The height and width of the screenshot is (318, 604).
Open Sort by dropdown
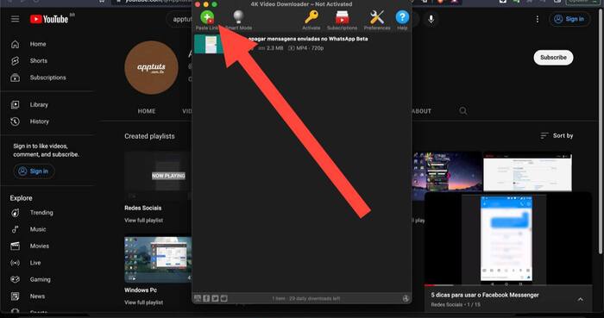(x=557, y=136)
